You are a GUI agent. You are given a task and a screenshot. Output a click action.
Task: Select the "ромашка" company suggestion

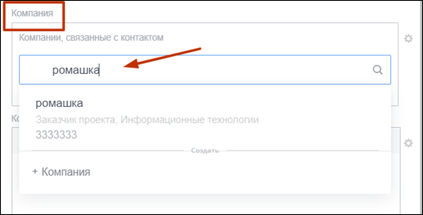click(60, 104)
